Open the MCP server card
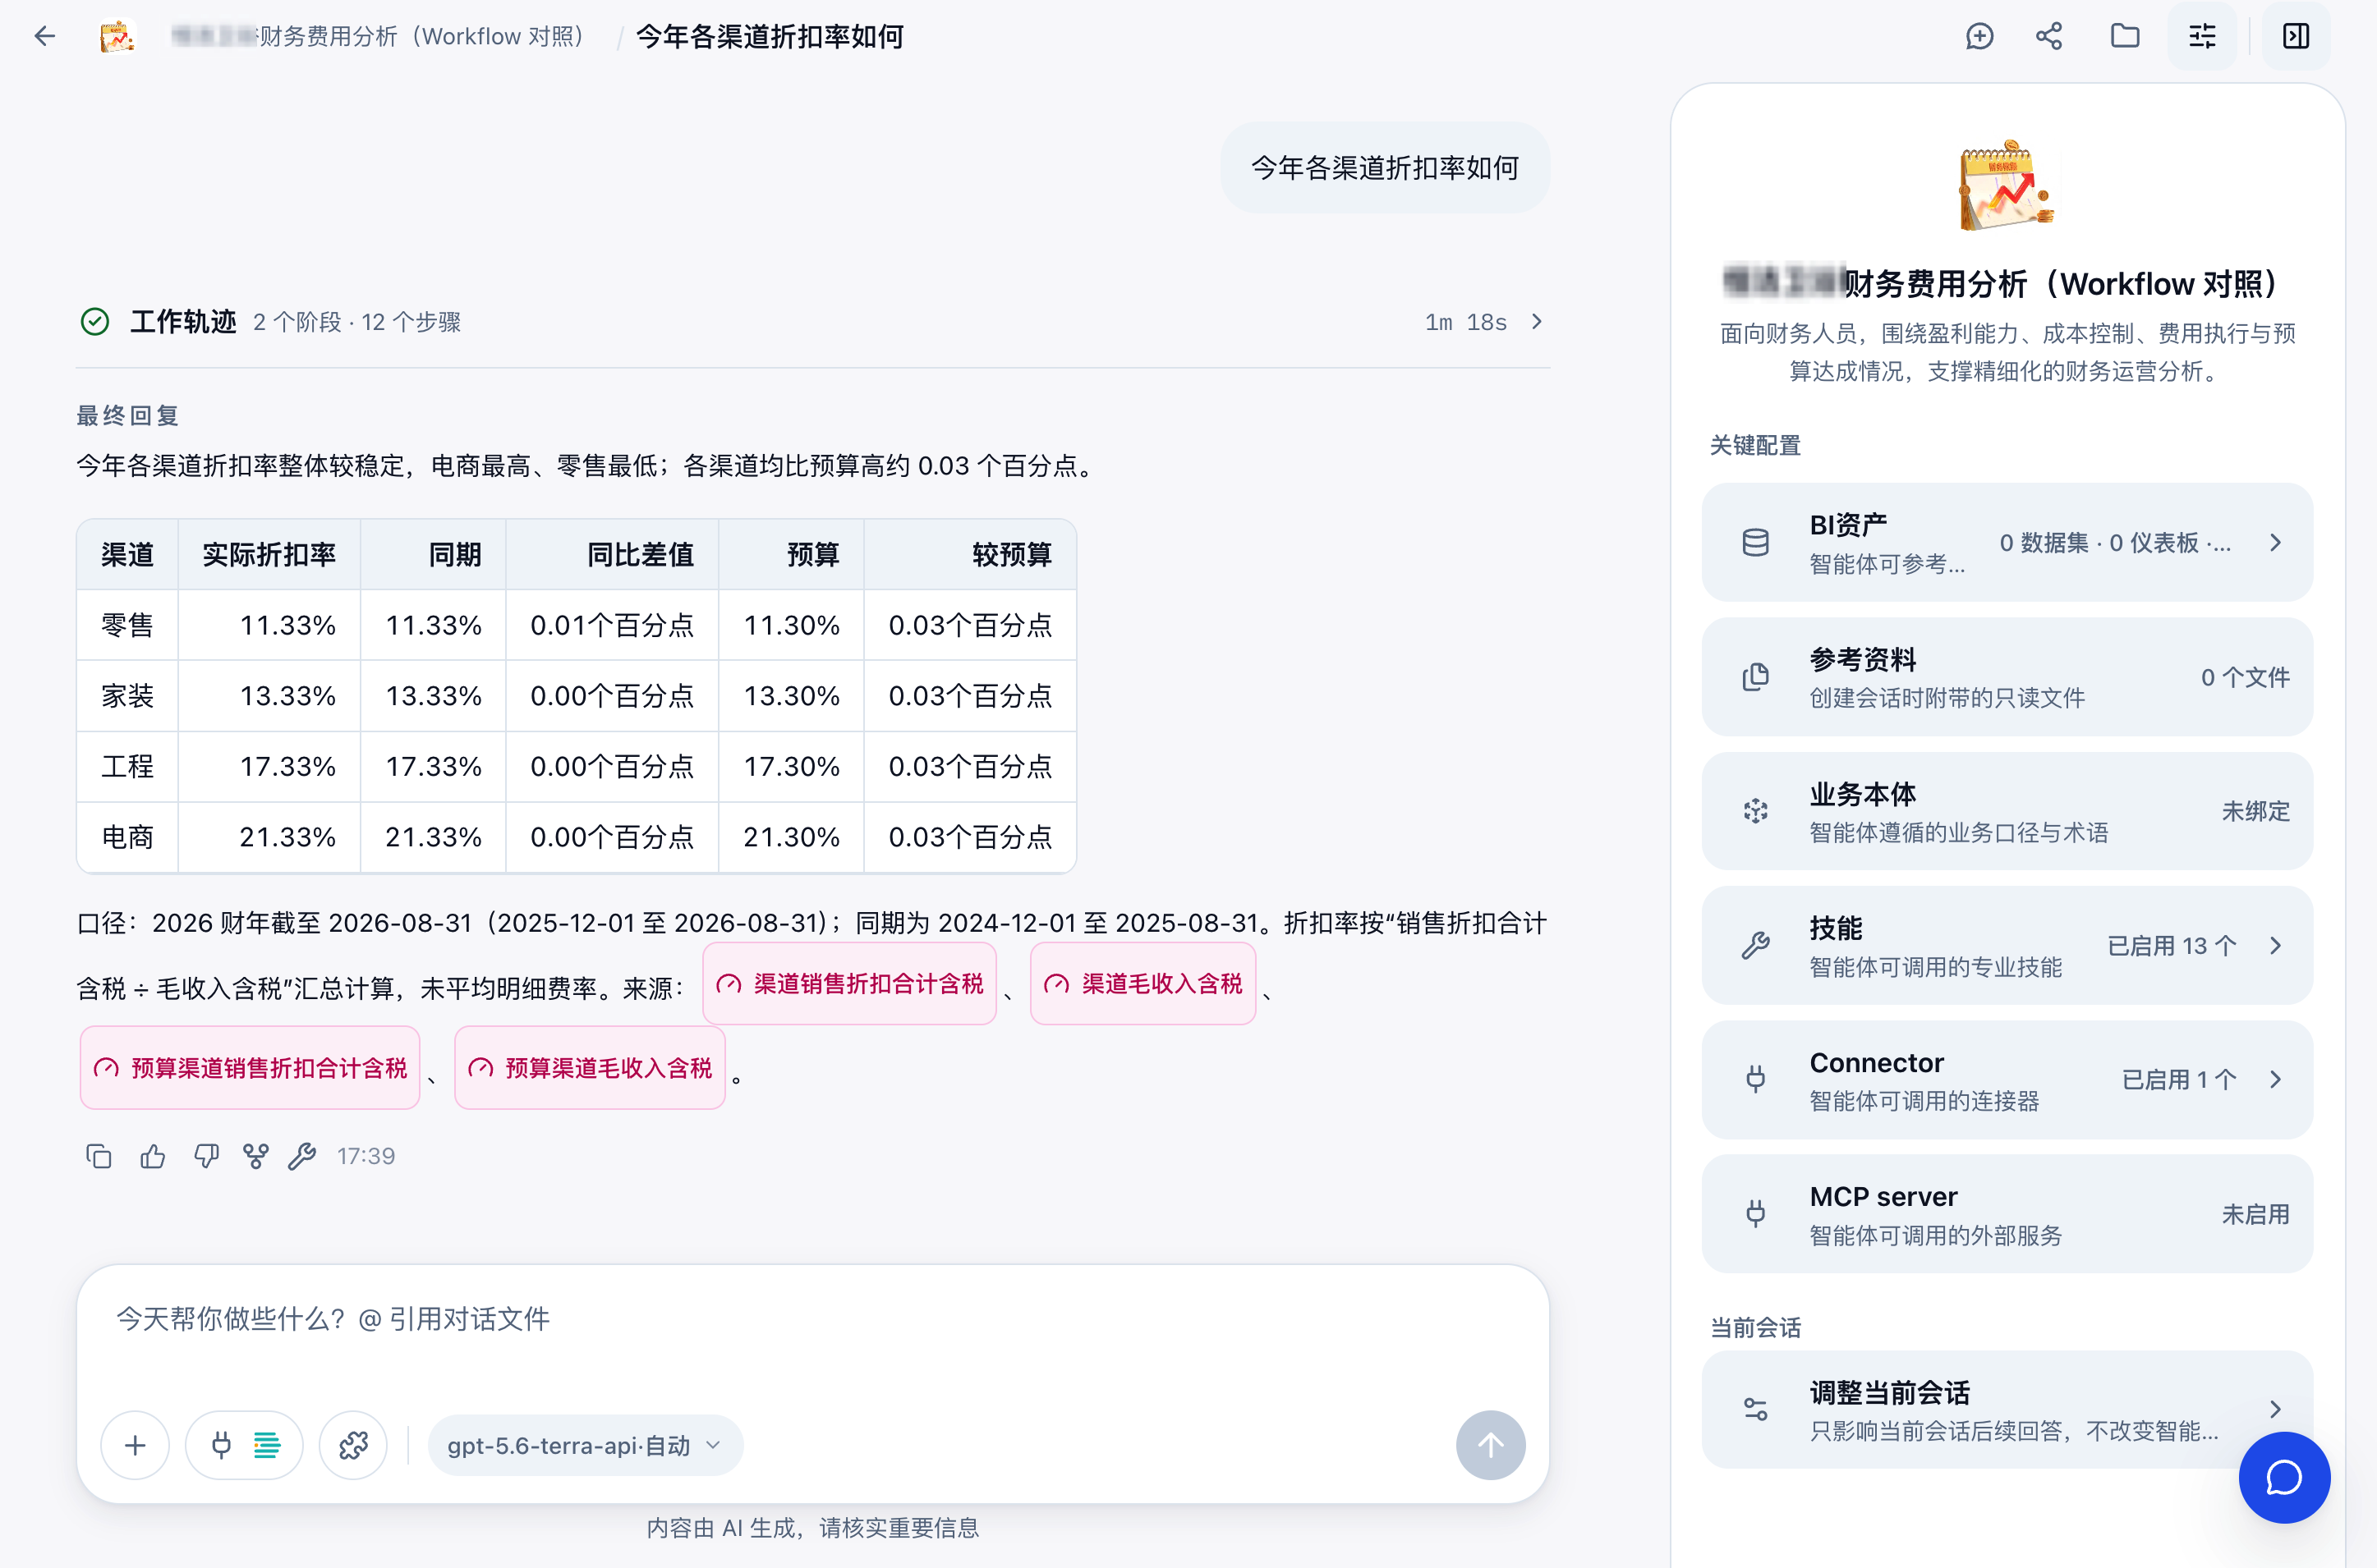The image size is (2377, 1568). pyautogui.click(x=2007, y=1214)
